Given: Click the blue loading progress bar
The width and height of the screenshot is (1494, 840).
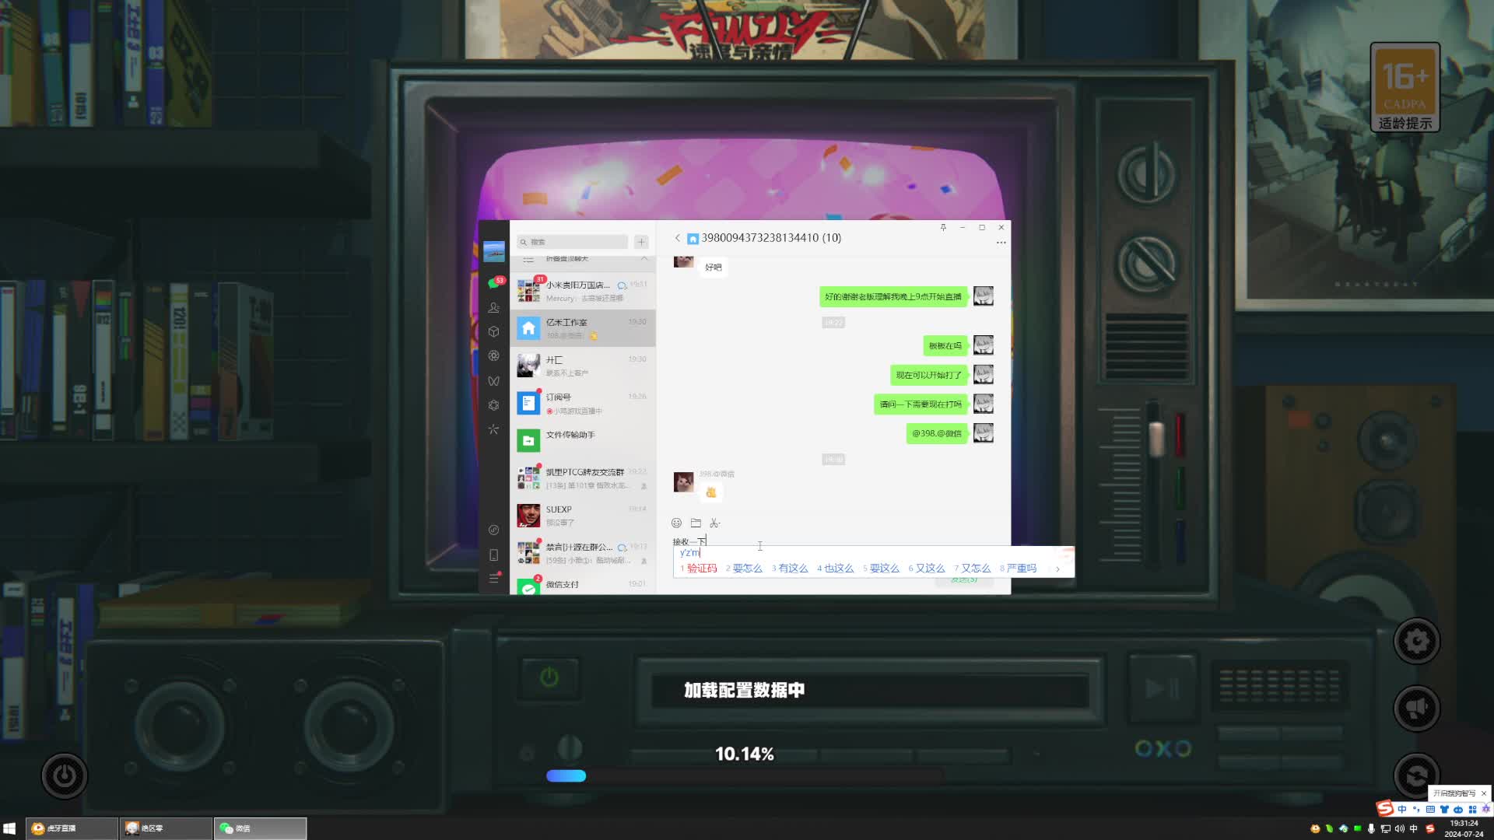Looking at the screenshot, I should point(566,776).
